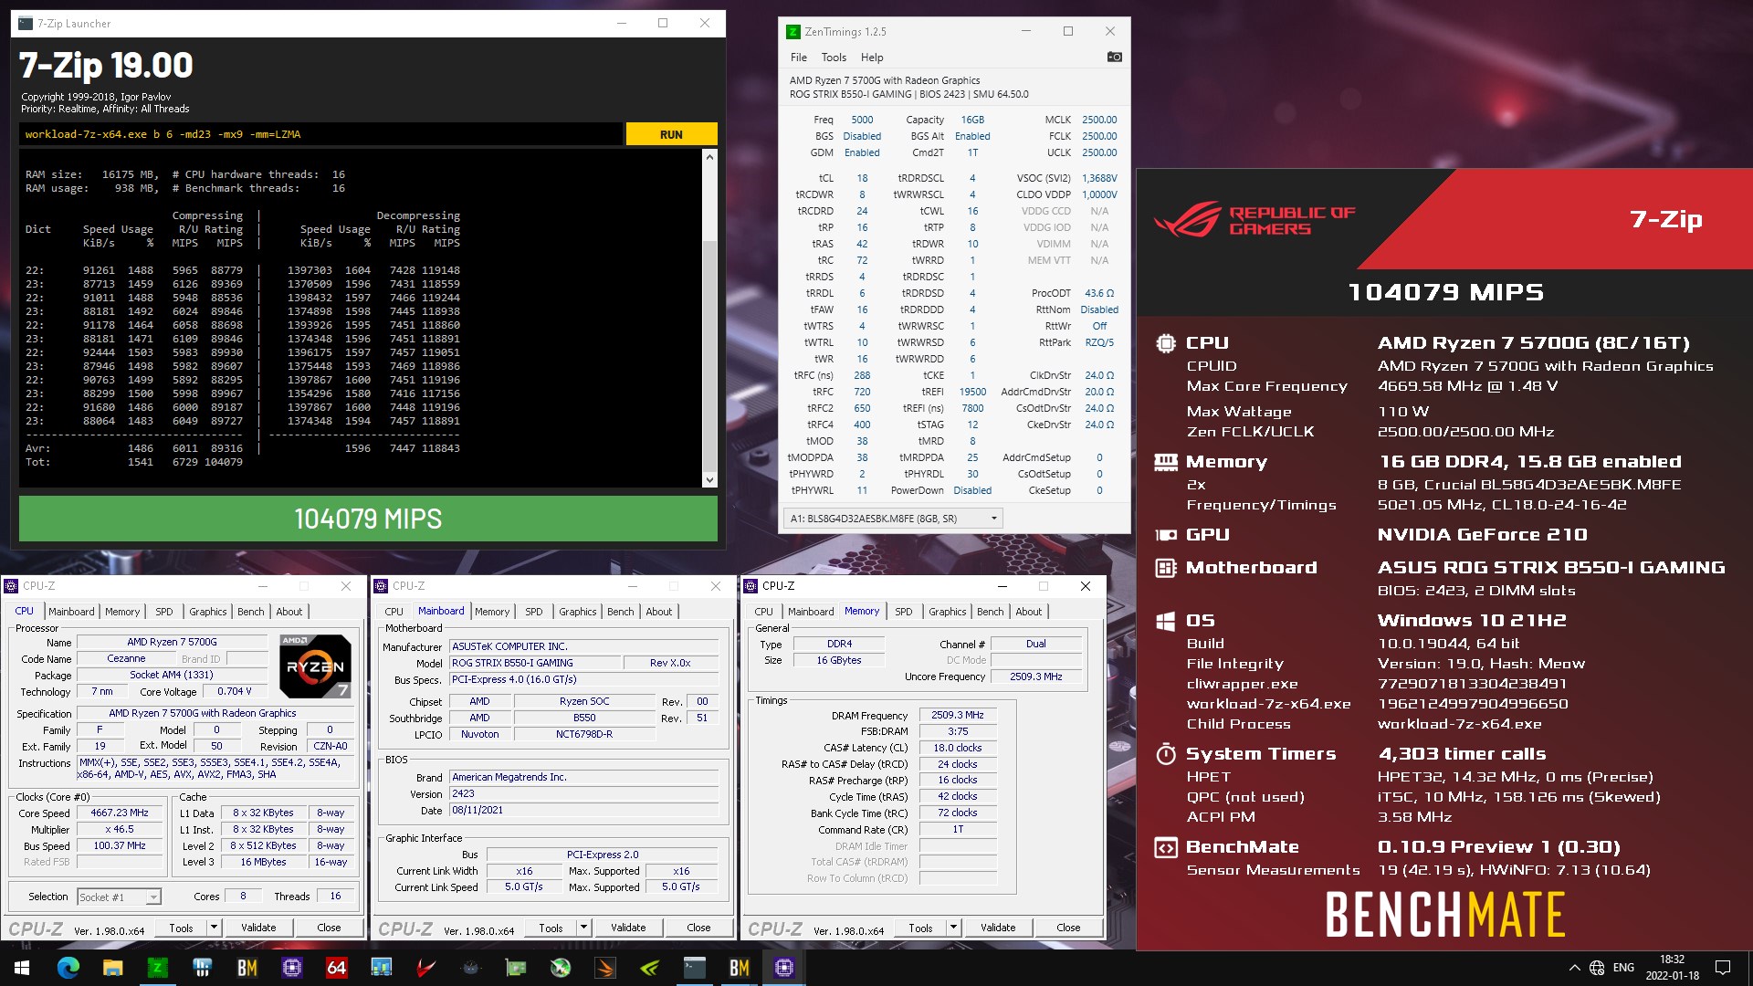Viewport: 1753px width, 986px height.
Task: Open the File menu in ZenTimings
Action: pyautogui.click(x=799, y=58)
